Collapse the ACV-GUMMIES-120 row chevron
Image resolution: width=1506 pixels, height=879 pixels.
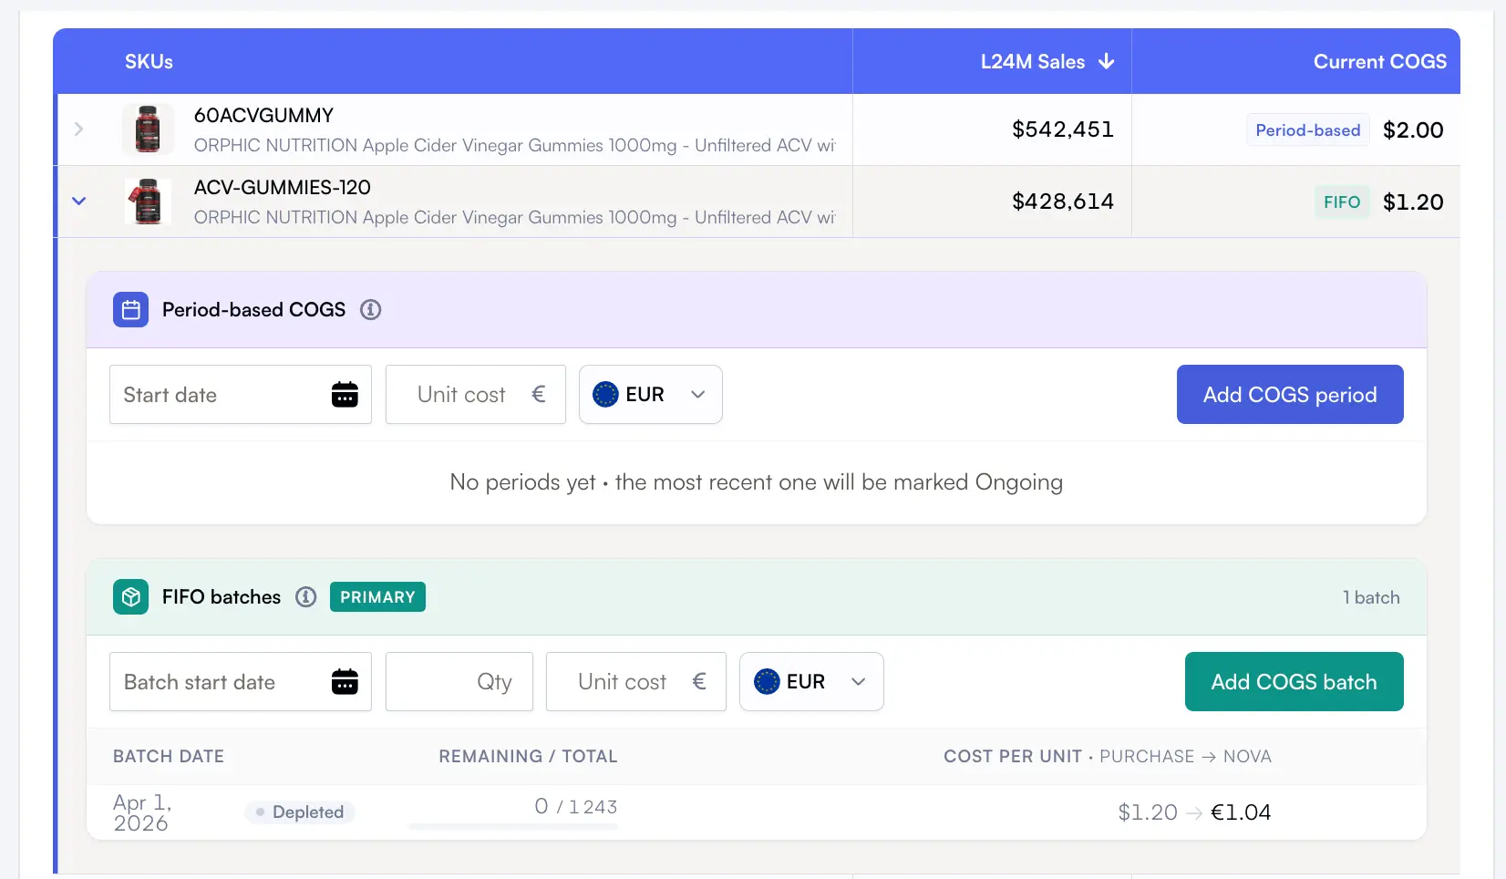[79, 202]
